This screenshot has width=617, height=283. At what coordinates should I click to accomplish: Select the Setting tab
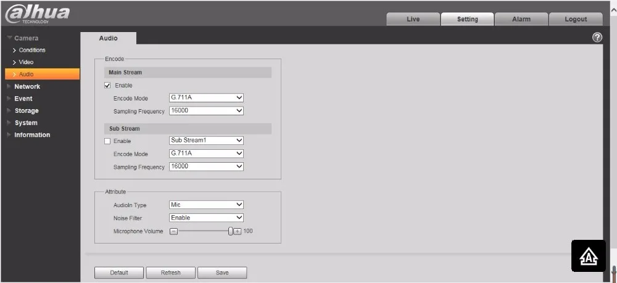[468, 19]
